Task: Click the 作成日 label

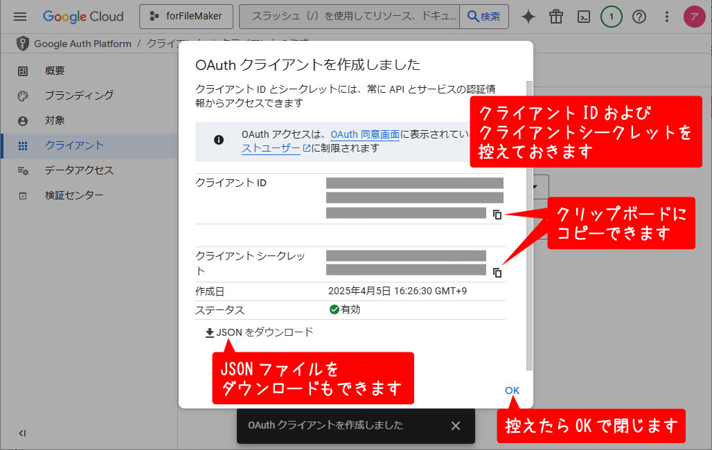Action: coord(210,291)
